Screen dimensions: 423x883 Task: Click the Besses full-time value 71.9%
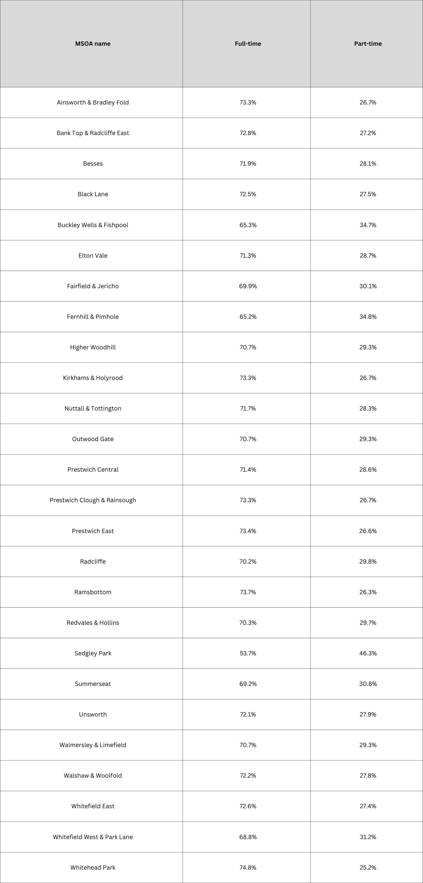[248, 164]
